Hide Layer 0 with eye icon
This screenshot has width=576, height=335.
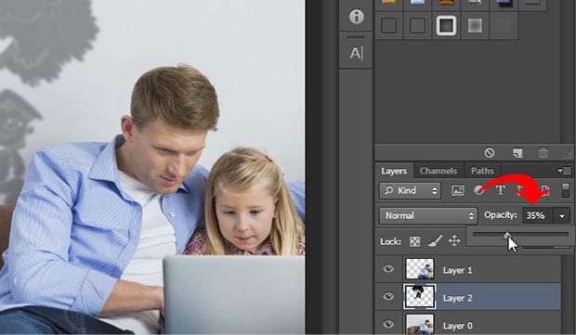point(388,324)
